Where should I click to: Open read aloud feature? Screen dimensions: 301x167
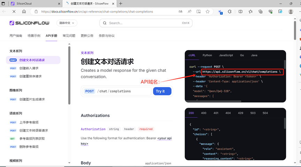coord(189,11)
